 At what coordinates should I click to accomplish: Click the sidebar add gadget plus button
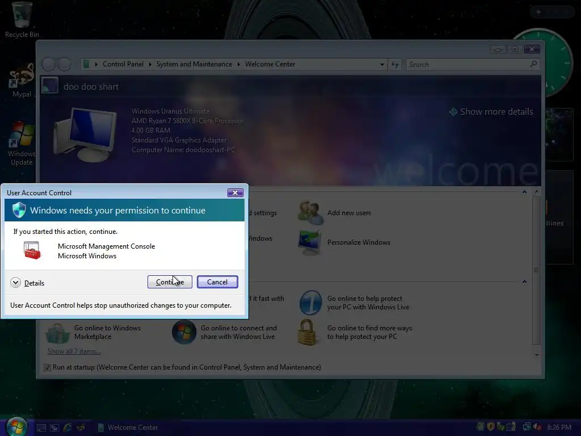tap(538, 12)
